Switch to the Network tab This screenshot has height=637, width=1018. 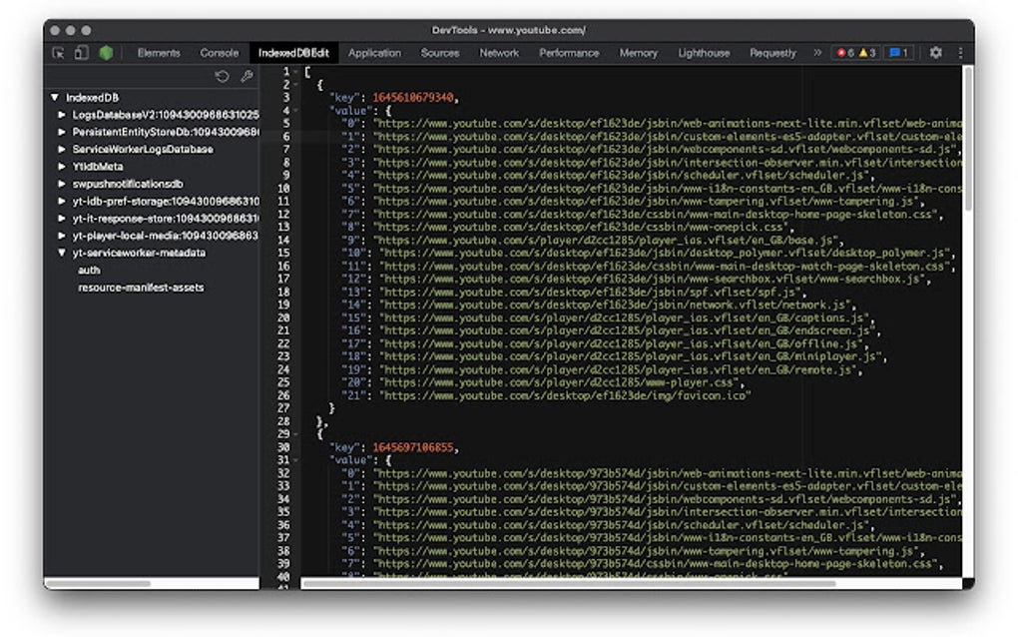click(x=499, y=53)
